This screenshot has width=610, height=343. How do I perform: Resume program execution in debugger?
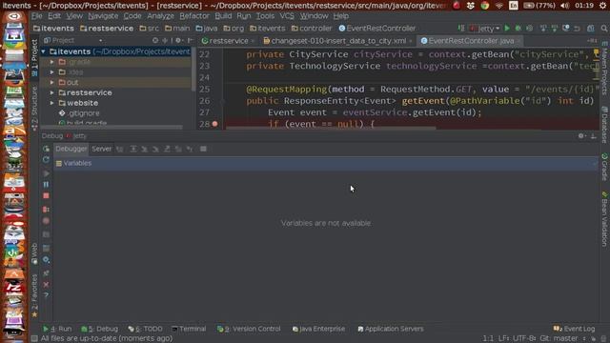pyautogui.click(x=46, y=173)
